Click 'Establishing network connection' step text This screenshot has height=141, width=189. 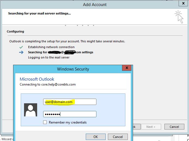tap(51, 47)
